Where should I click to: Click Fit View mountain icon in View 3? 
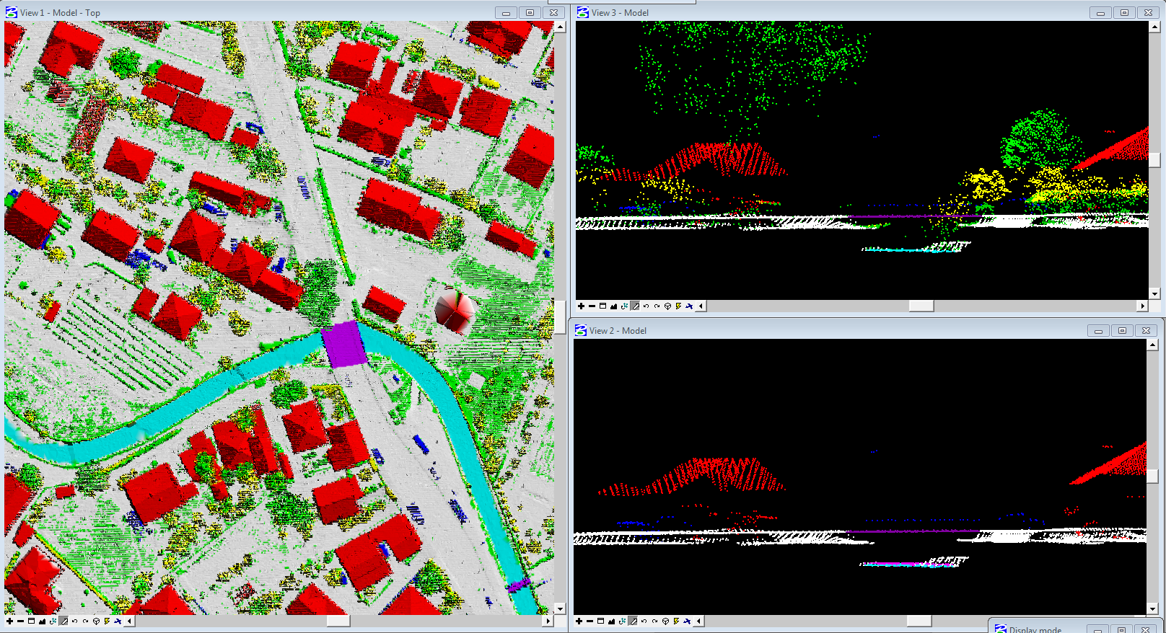pyautogui.click(x=613, y=306)
